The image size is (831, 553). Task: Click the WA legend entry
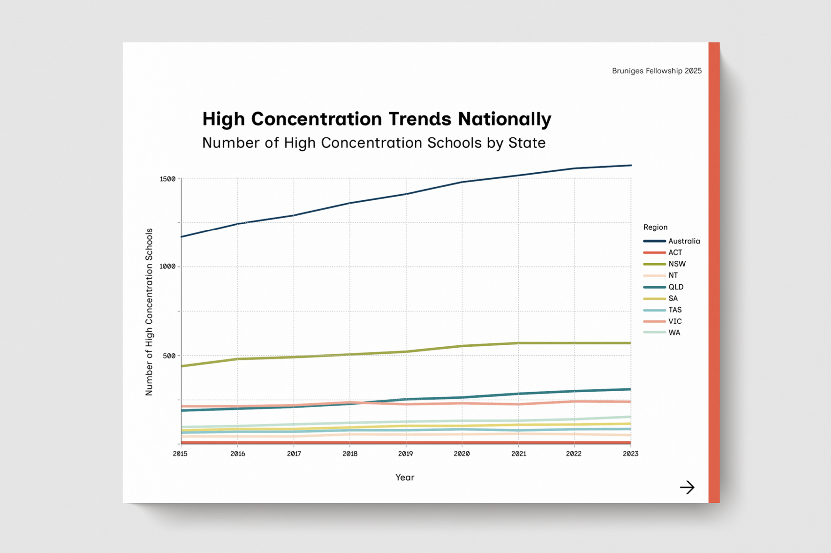tap(674, 332)
